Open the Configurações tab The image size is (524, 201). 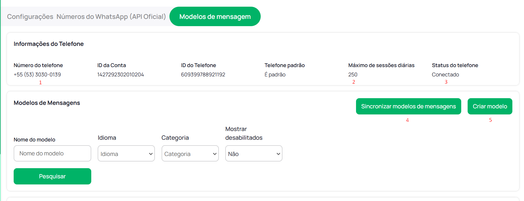coord(30,17)
